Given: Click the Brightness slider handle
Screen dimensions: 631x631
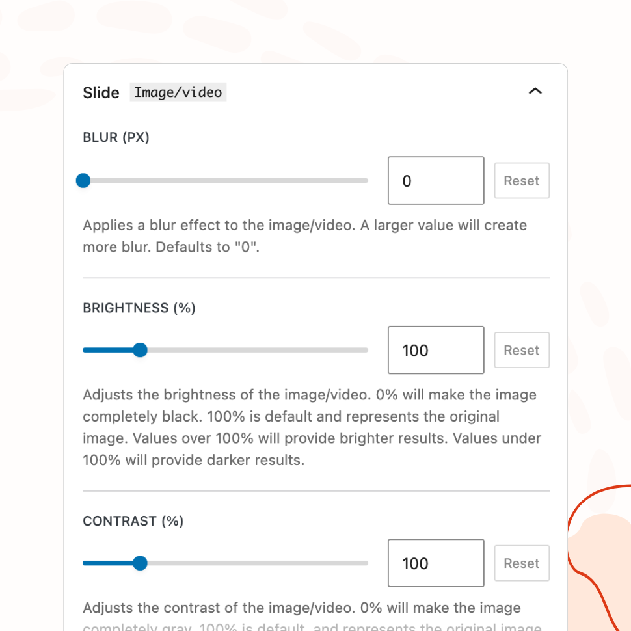Looking at the screenshot, I should point(140,351).
